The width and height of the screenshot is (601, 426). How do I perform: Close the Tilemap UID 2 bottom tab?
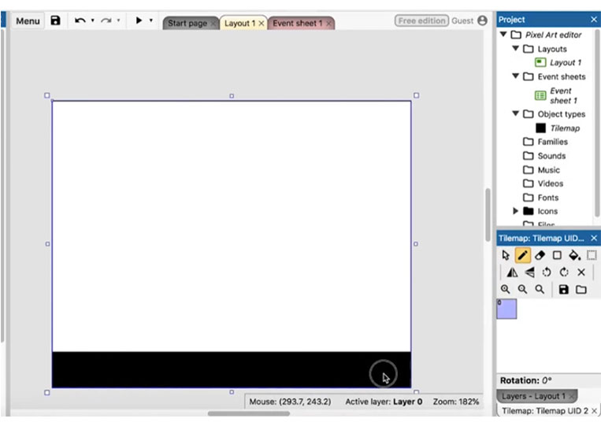[x=594, y=411]
